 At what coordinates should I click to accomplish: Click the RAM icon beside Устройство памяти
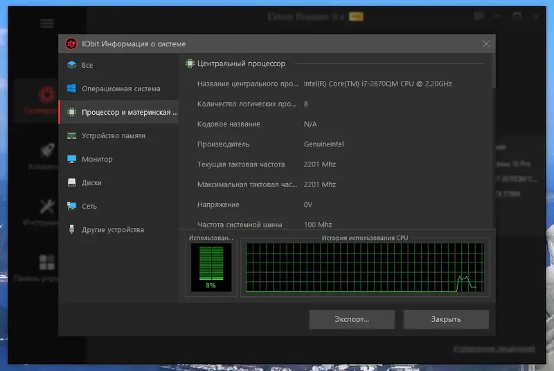72,135
